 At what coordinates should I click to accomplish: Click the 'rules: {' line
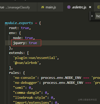pyautogui.click(x=17, y=73)
